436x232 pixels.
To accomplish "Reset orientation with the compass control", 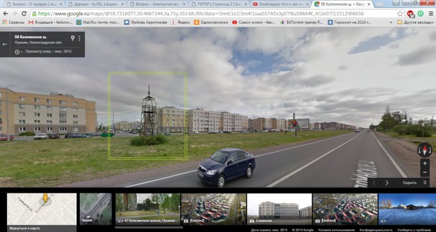I will tap(425, 150).
